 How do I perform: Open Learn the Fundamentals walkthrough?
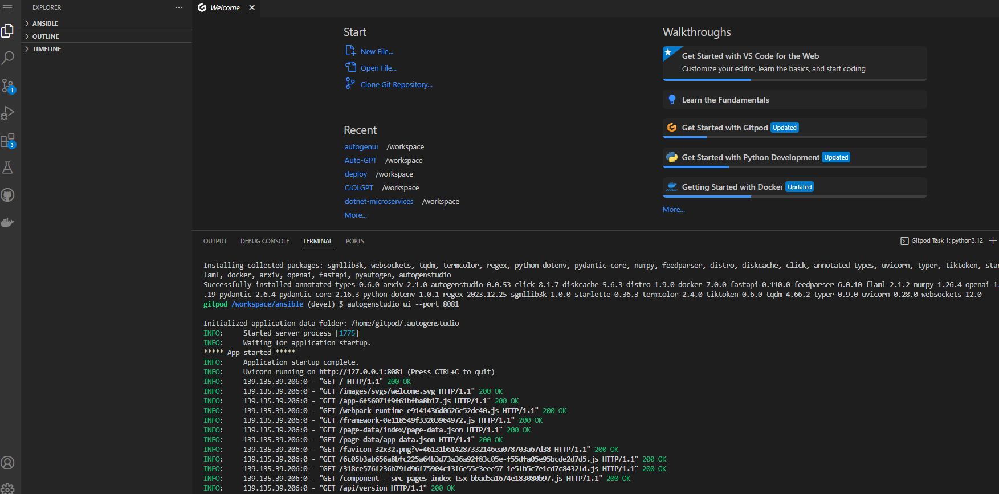coord(794,100)
